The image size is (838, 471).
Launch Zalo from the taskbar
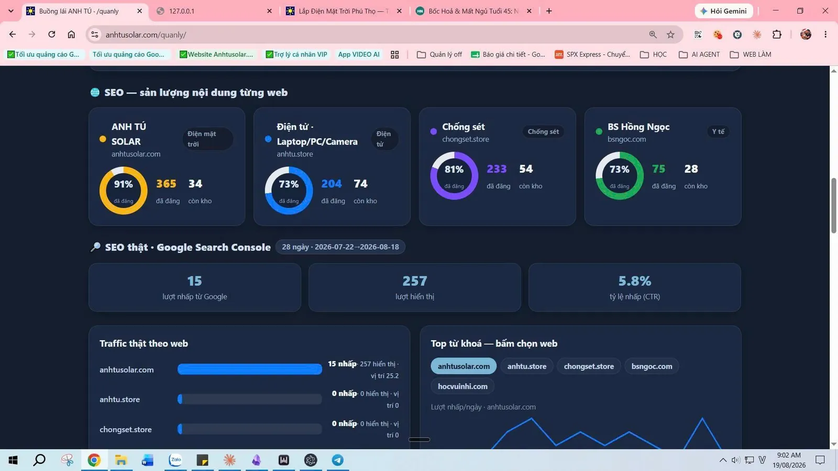point(175,460)
